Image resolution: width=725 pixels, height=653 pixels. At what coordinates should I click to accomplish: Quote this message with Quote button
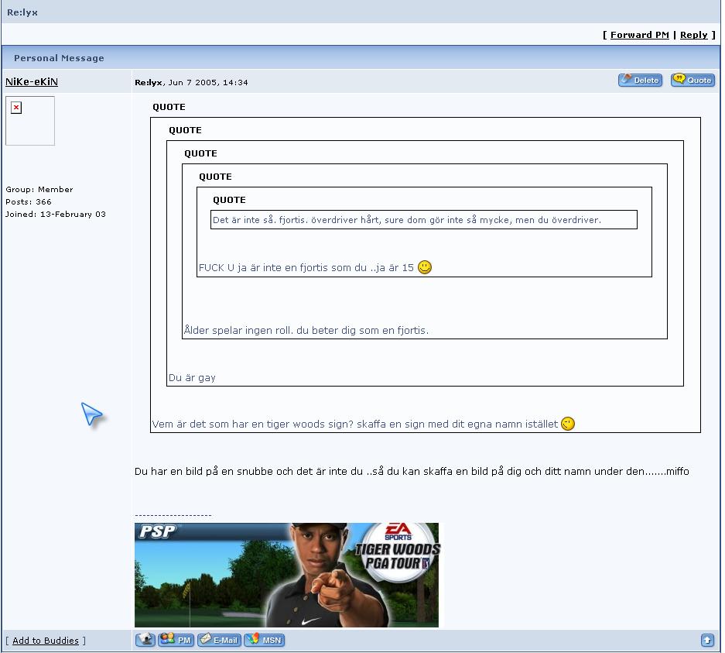tap(693, 80)
